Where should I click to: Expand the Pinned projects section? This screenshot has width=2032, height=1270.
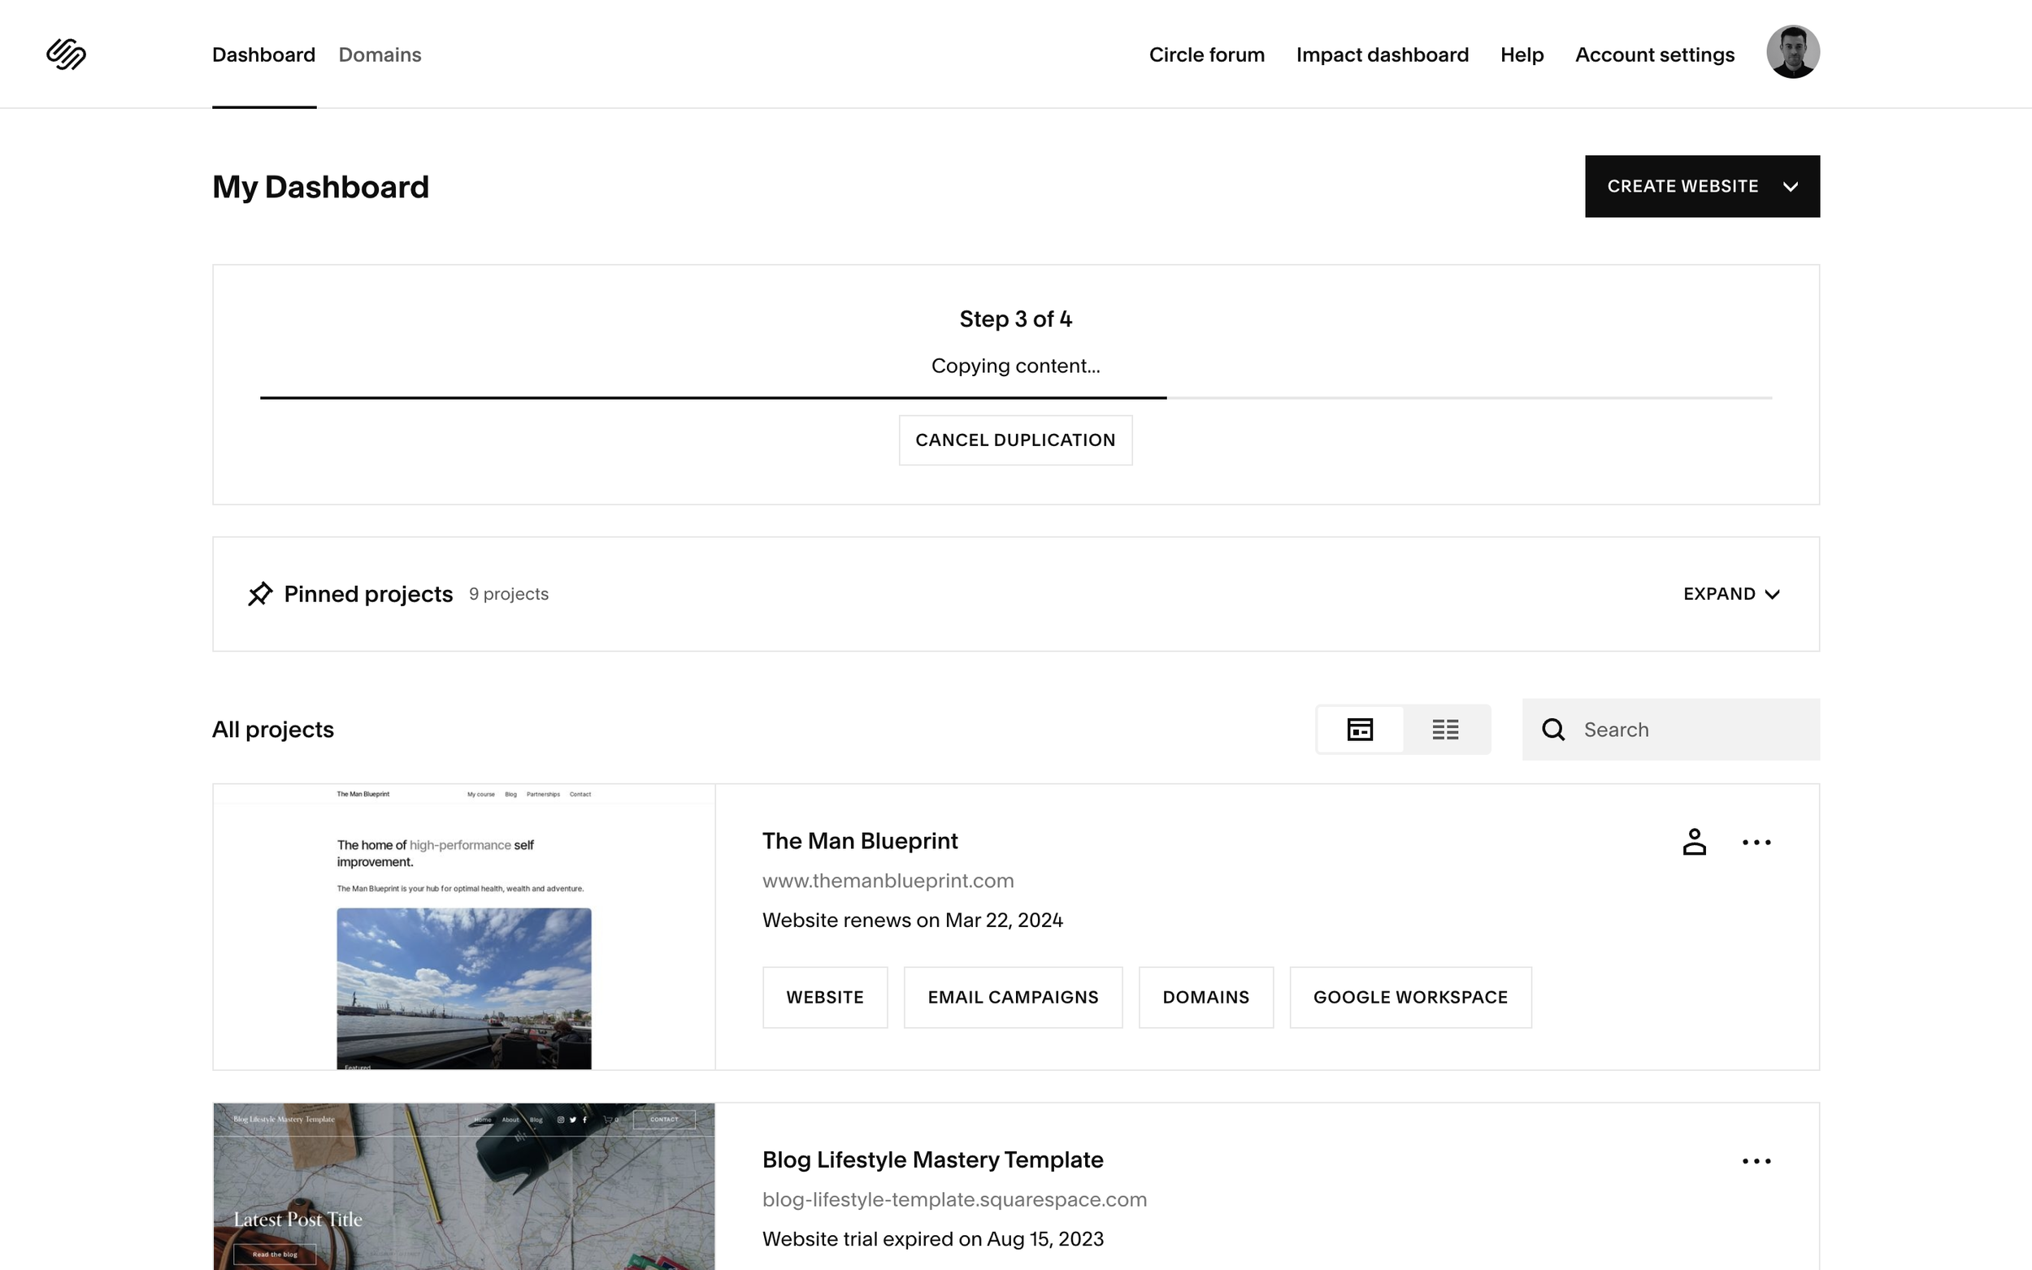click(1731, 594)
